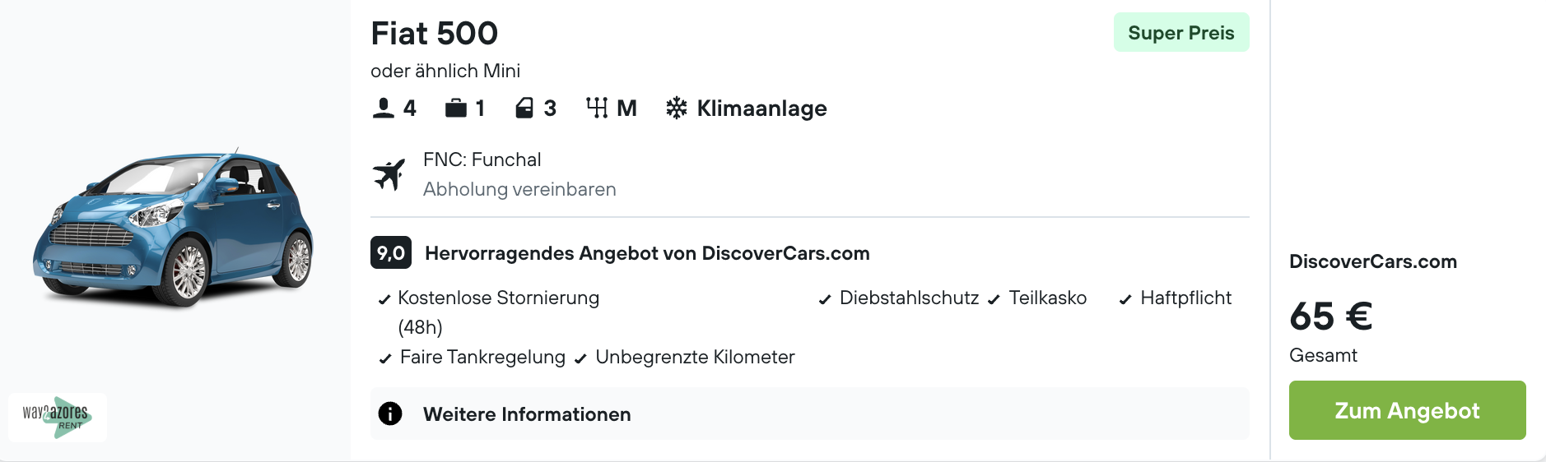The width and height of the screenshot is (1546, 462).
Task: Click the Way2azores Rent supplier logo
Action: 57,417
